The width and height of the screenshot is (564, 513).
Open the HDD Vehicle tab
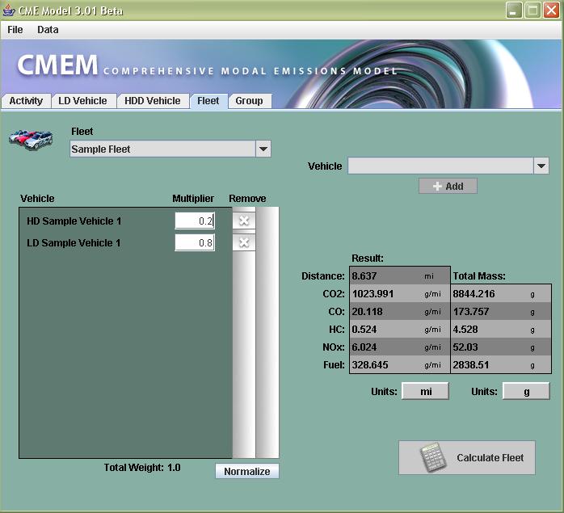[x=152, y=101]
